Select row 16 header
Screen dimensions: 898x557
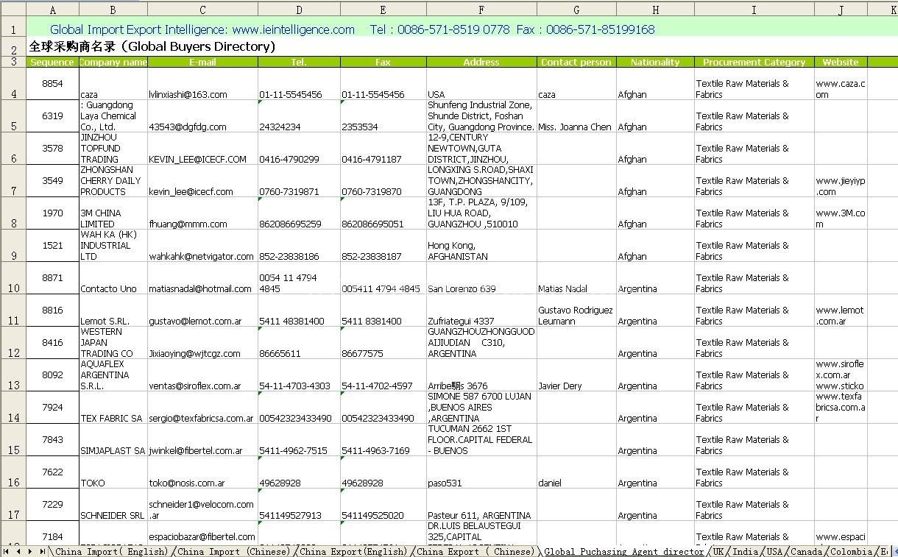pyautogui.click(x=13, y=472)
